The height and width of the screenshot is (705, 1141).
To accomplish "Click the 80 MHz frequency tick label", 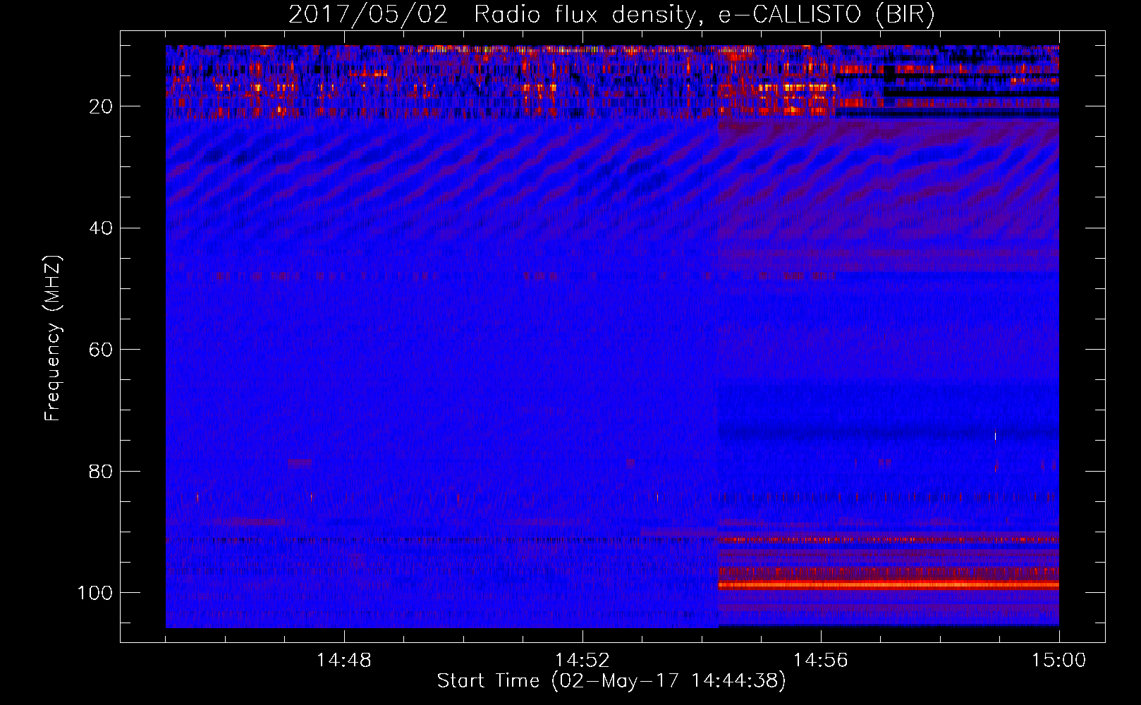I will pos(101,471).
